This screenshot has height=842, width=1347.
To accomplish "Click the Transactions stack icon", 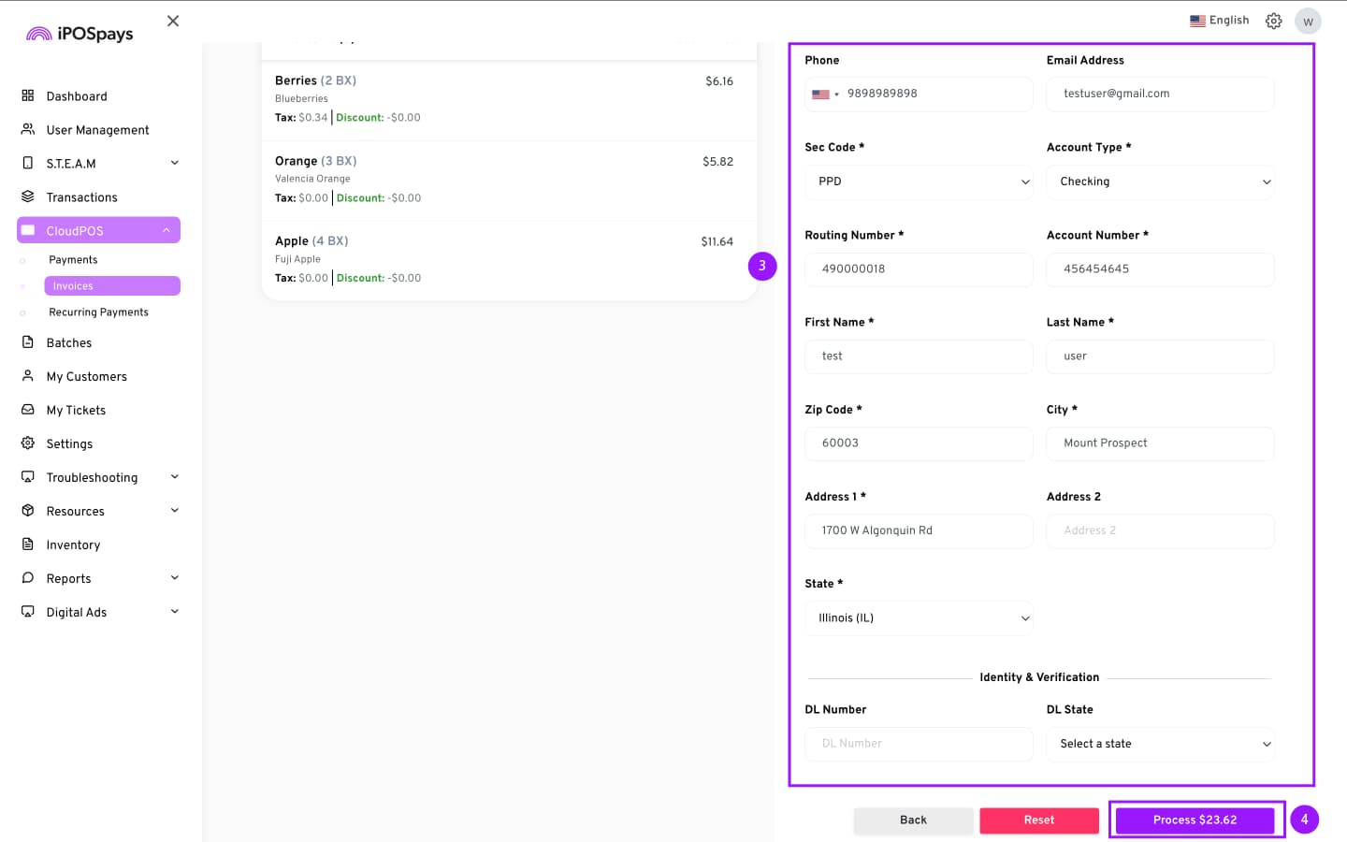I will pyautogui.click(x=28, y=196).
